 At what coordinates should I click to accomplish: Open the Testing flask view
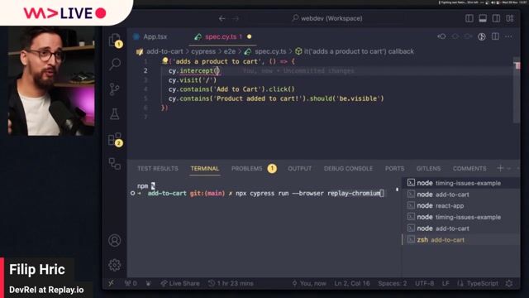point(115,114)
